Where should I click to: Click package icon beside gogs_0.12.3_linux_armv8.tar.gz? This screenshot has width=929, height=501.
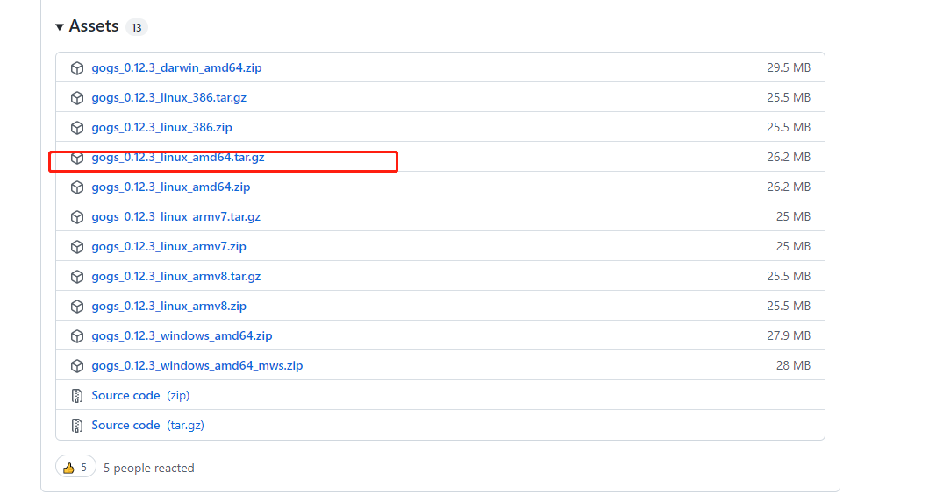click(77, 276)
